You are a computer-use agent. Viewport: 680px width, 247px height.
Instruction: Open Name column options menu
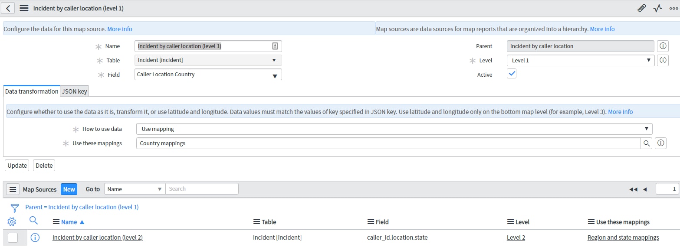click(56, 222)
